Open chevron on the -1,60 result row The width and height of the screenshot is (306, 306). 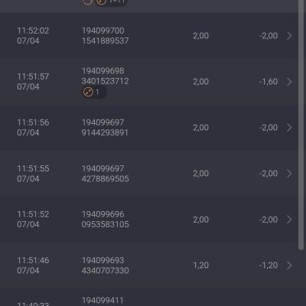[x=289, y=82]
